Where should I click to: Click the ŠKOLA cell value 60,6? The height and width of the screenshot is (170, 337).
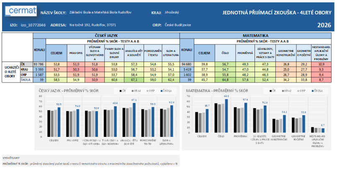coord(114,80)
